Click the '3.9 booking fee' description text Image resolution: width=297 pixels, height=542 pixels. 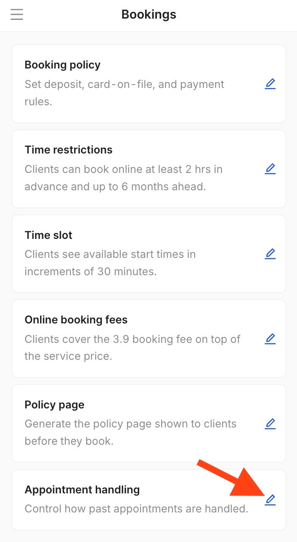132,348
